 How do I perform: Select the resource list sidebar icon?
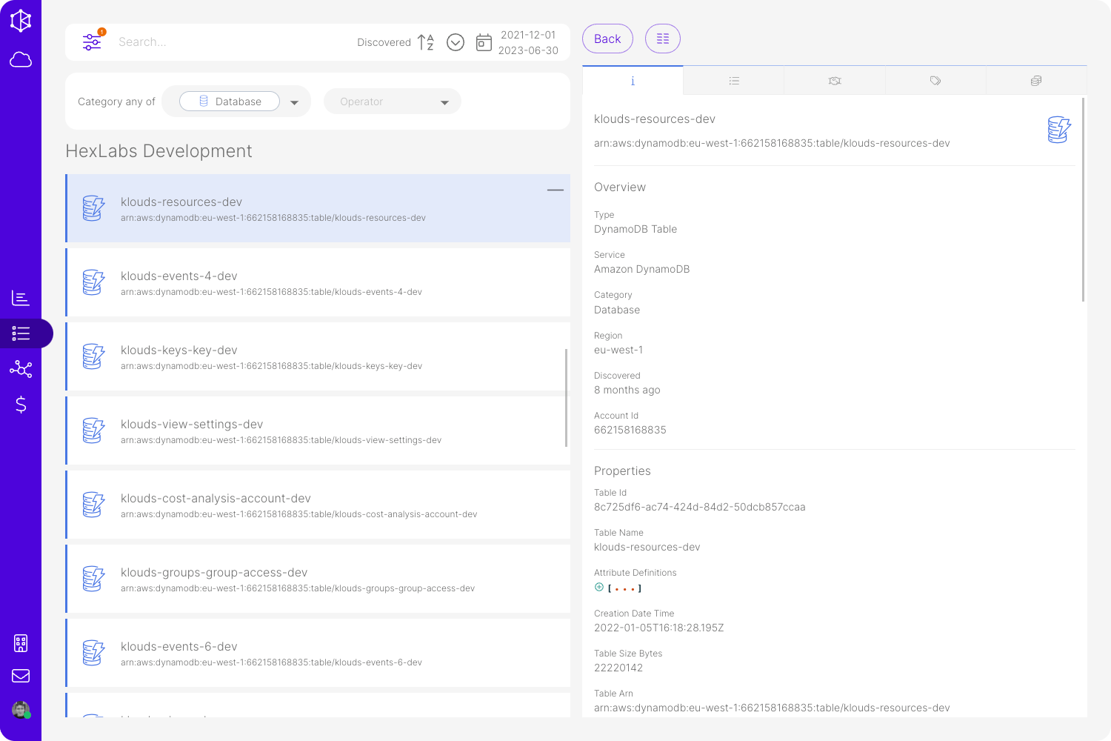(21, 333)
